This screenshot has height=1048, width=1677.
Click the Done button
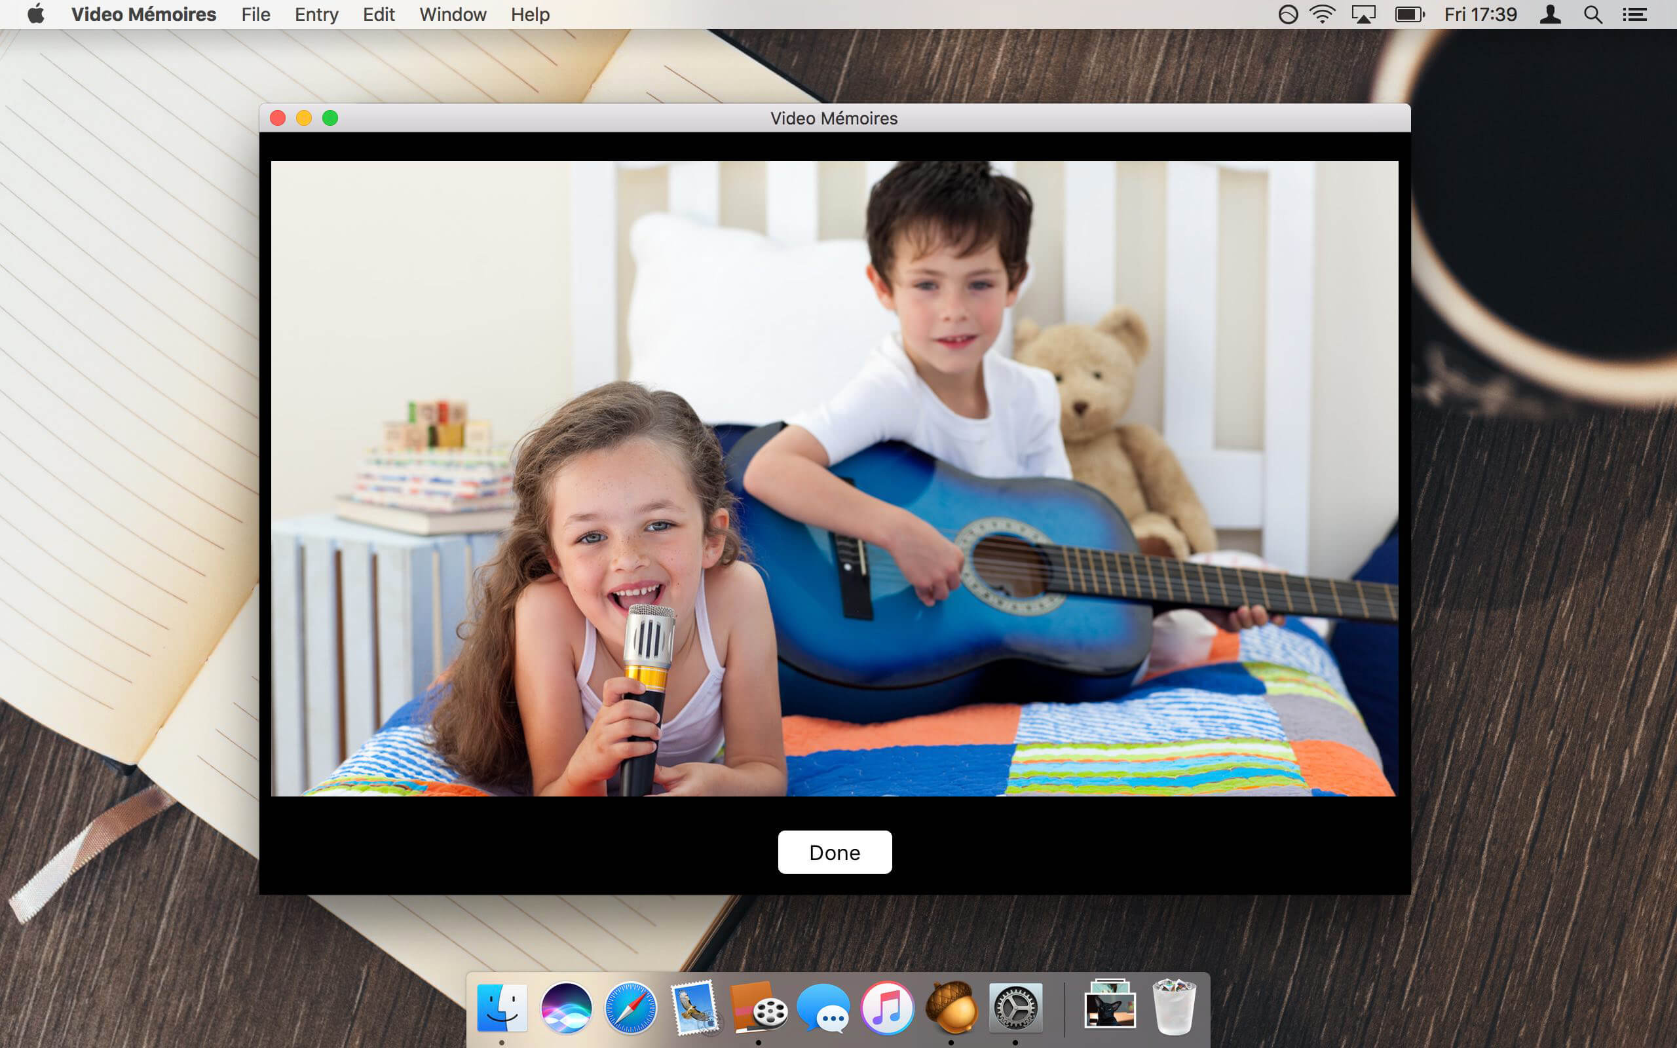pyautogui.click(x=835, y=852)
